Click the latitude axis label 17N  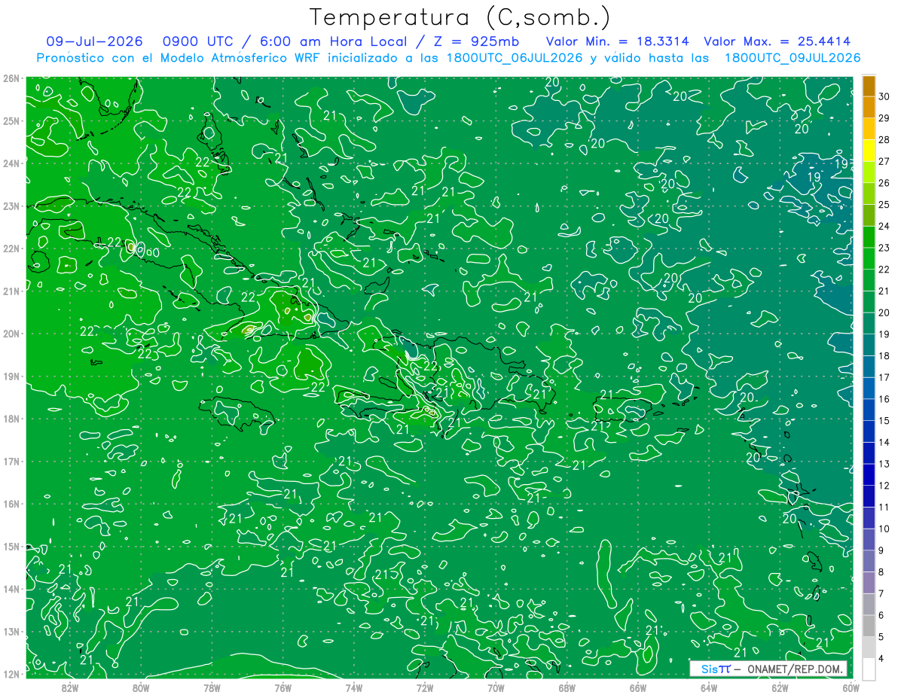(11, 461)
